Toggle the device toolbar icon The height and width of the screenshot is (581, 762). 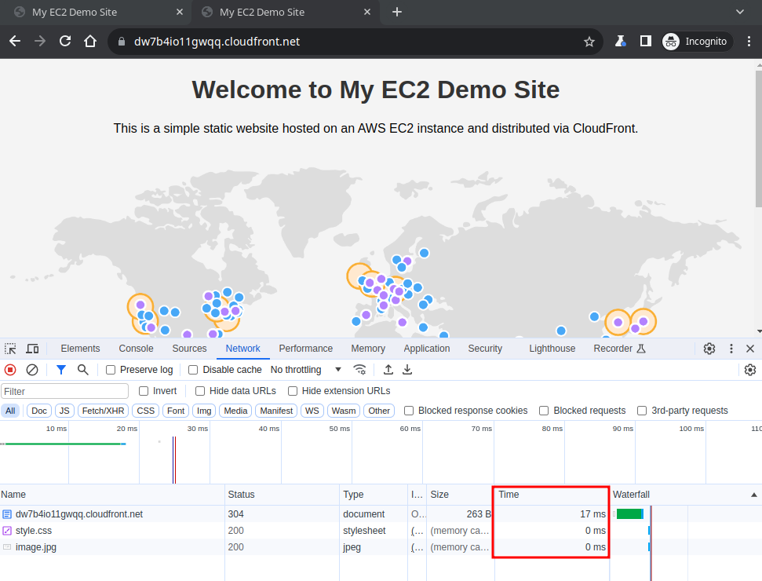pyautogui.click(x=32, y=349)
